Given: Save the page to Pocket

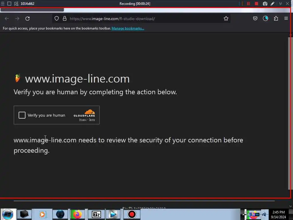Looking at the screenshot, I should [x=255, y=18].
